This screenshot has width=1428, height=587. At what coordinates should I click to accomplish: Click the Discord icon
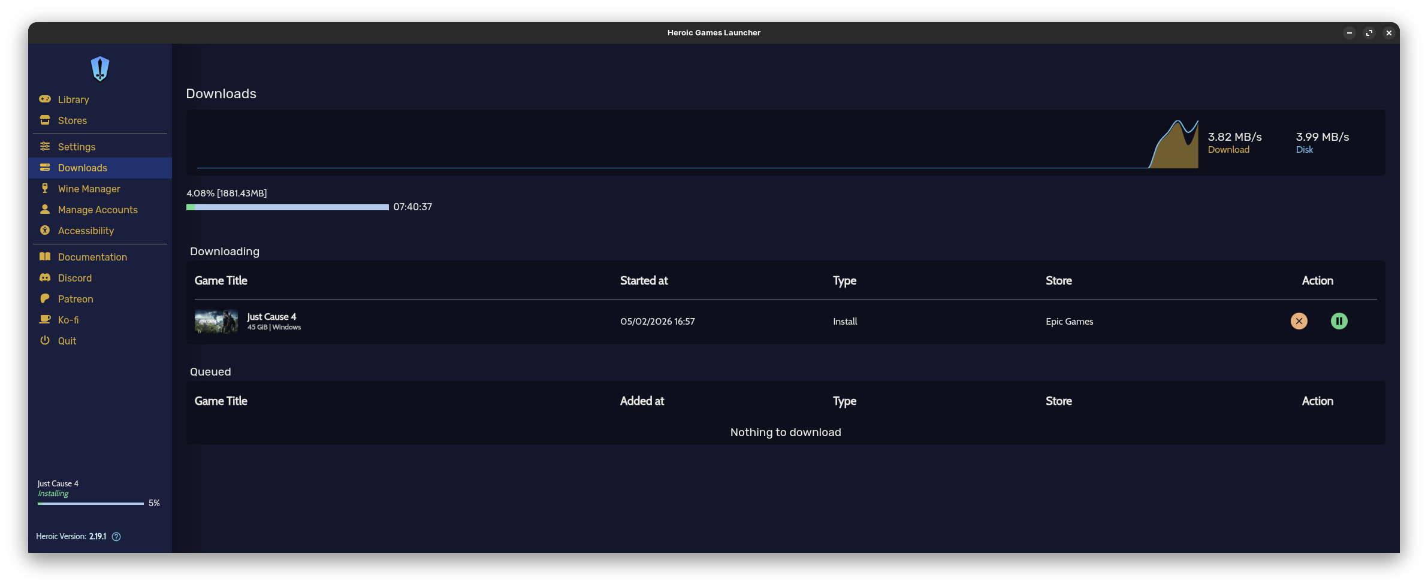click(x=45, y=277)
